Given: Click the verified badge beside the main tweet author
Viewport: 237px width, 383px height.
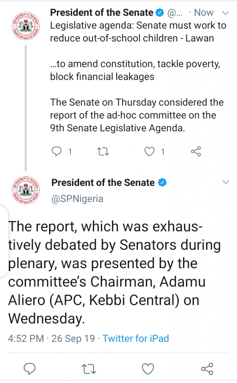Looking at the screenshot, I should (x=162, y=183).
